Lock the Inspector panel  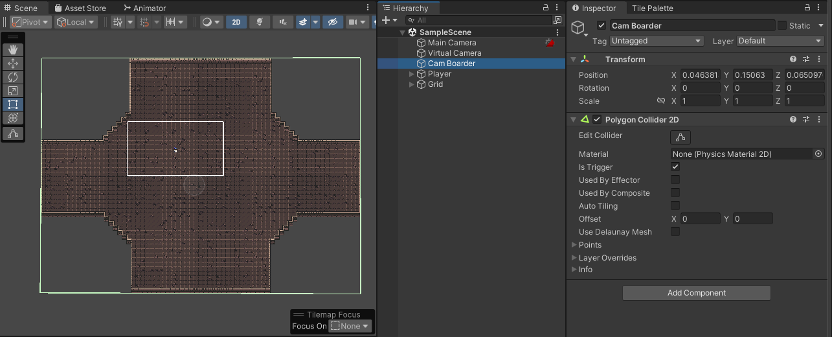click(807, 8)
